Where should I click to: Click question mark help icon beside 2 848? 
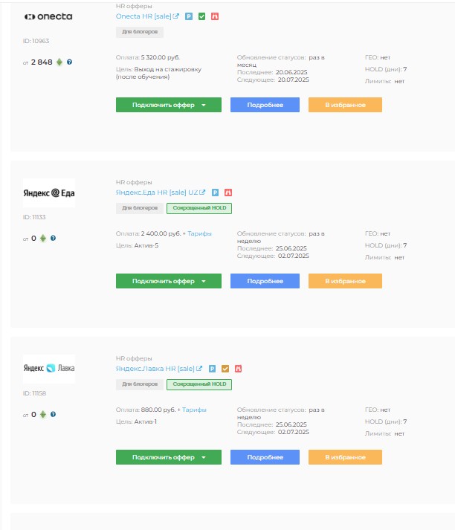click(69, 62)
